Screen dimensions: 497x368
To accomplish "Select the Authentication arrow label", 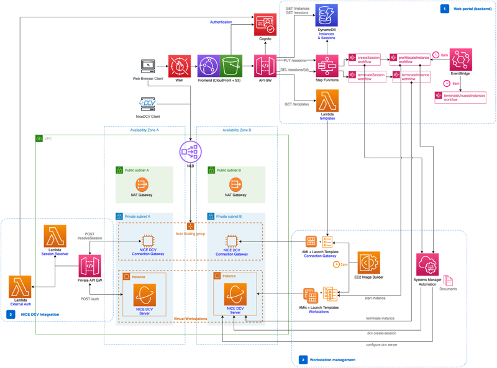I will [221, 22].
